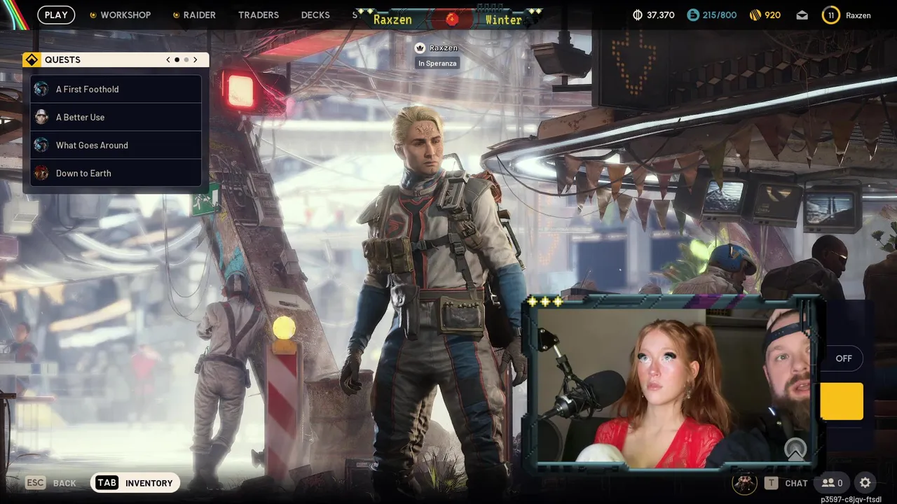Open the CHAT label

[x=796, y=483]
